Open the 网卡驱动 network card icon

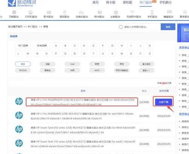[100, 12]
